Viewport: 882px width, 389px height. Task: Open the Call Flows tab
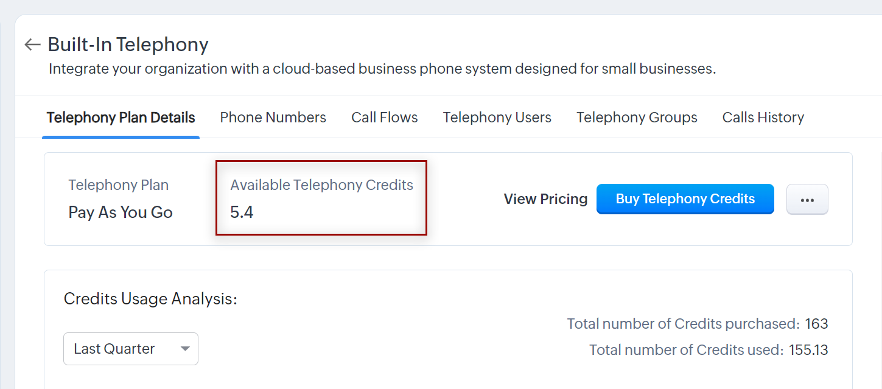384,117
